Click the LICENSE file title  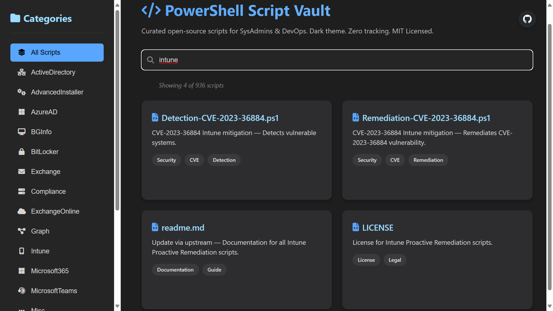(378, 228)
